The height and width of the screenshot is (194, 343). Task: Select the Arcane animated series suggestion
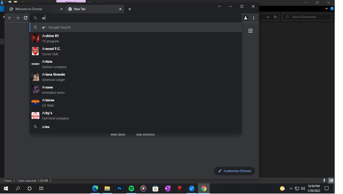[136, 90]
